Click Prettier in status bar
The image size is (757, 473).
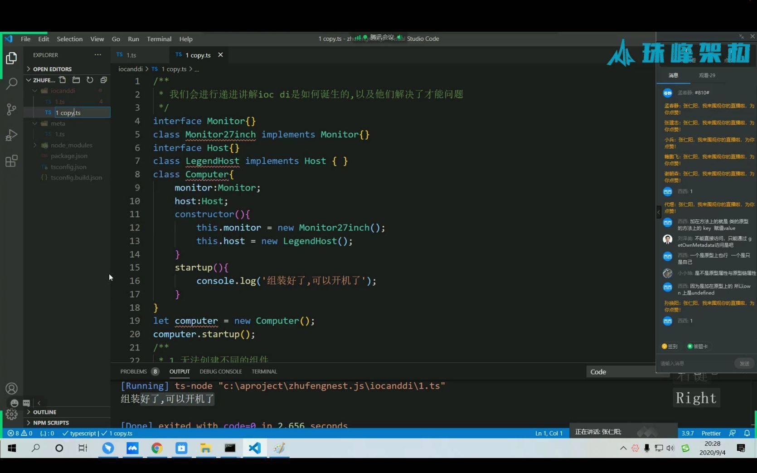click(711, 433)
